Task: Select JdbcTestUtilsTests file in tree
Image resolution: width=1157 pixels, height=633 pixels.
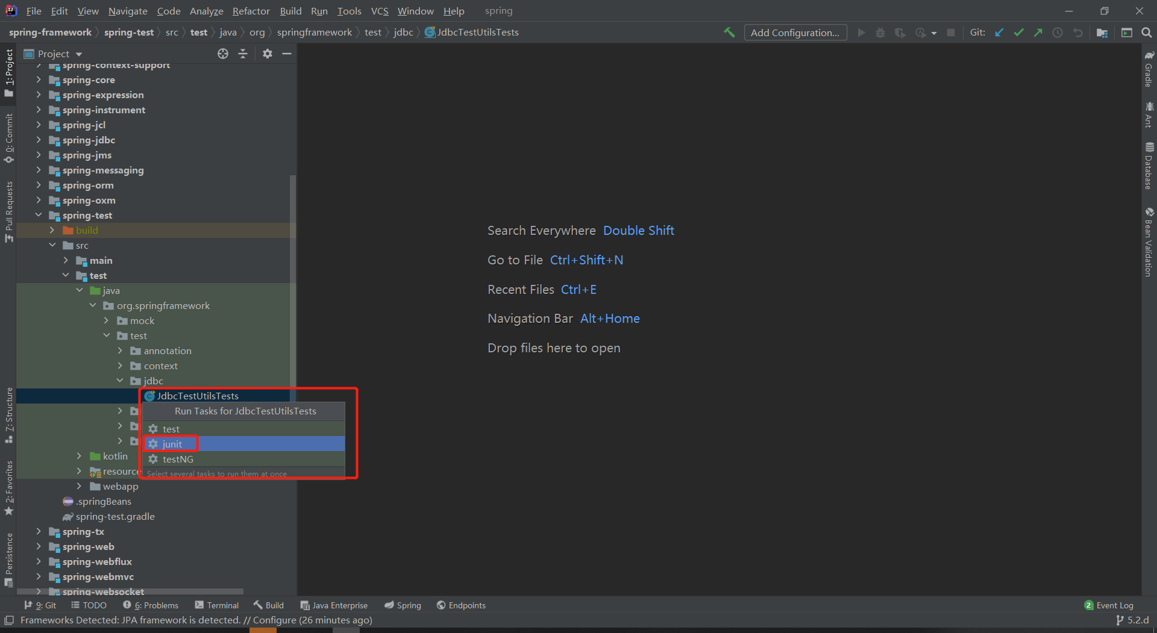Action: point(198,396)
